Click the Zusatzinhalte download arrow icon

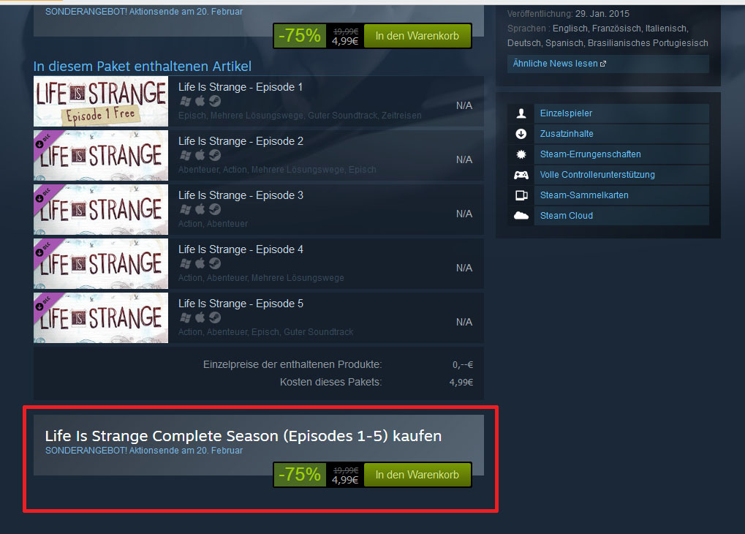coord(521,134)
